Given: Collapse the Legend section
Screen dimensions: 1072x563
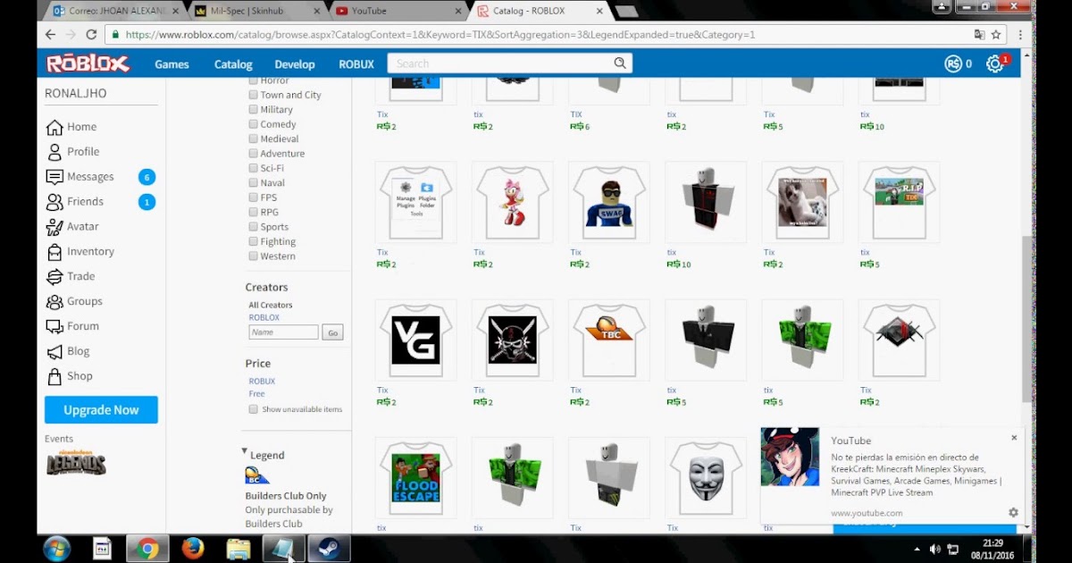Looking at the screenshot, I should pos(245,451).
